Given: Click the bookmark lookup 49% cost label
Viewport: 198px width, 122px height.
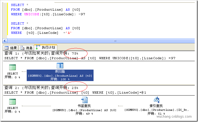Looking at the screenshot, I should (84, 114).
